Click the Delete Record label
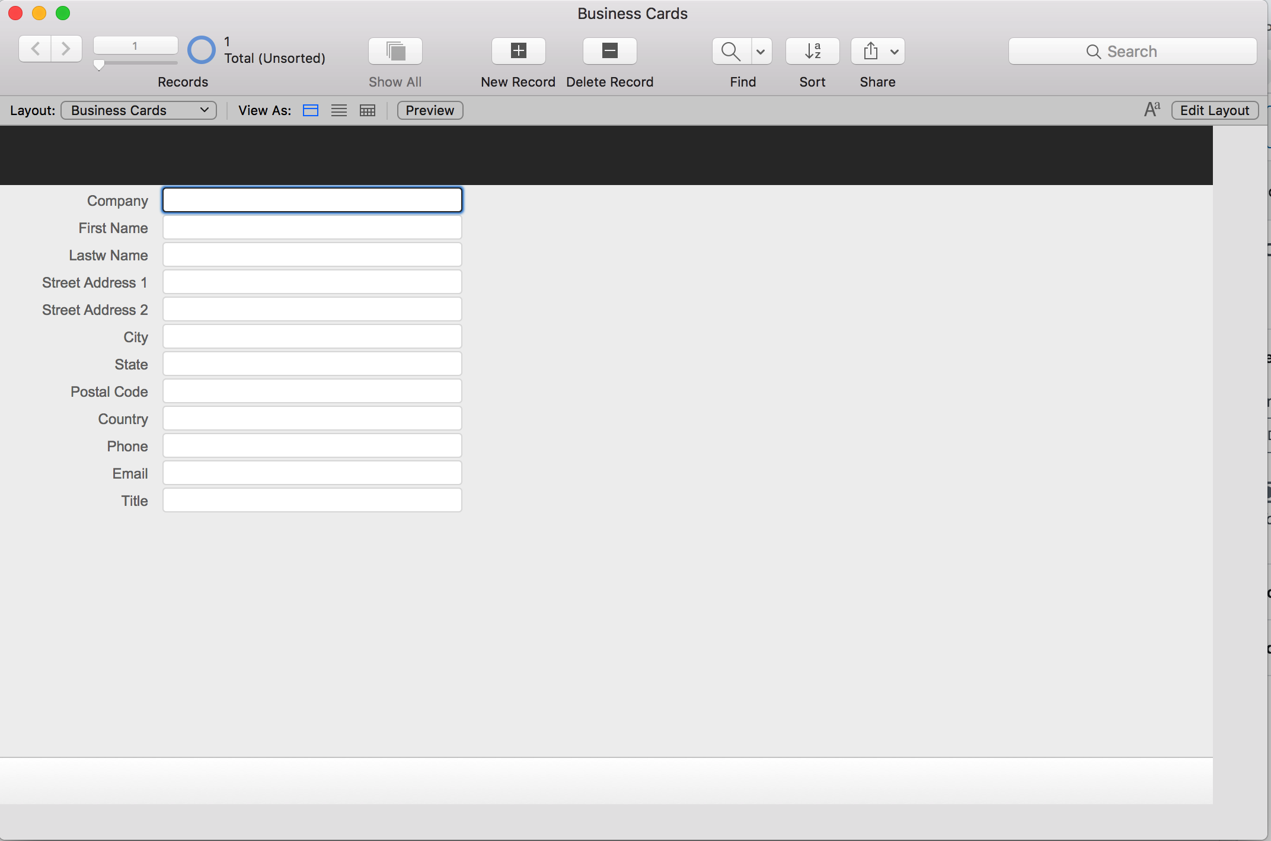The image size is (1271, 841). coord(610,82)
